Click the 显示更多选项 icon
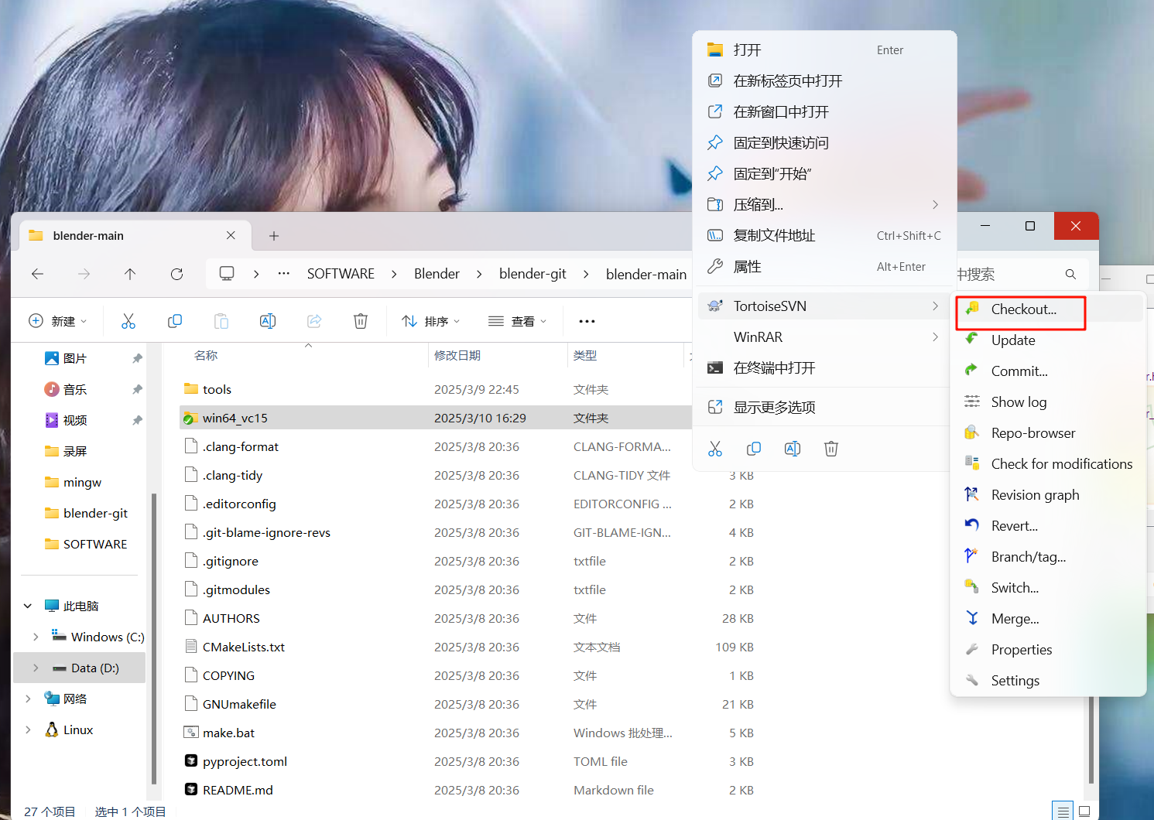 (x=715, y=407)
